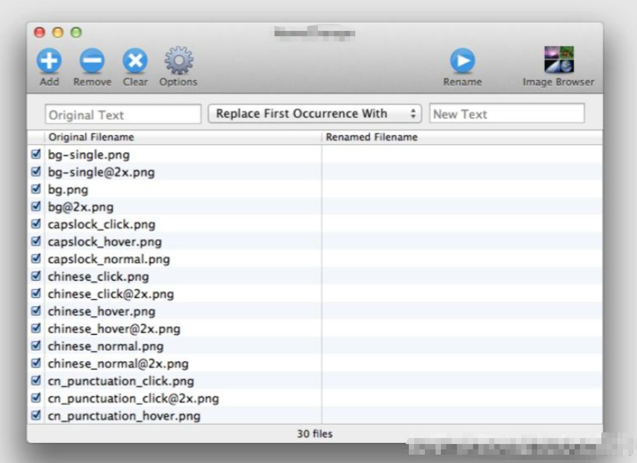Uncheck chinese_click.png row checkbox

36,276
